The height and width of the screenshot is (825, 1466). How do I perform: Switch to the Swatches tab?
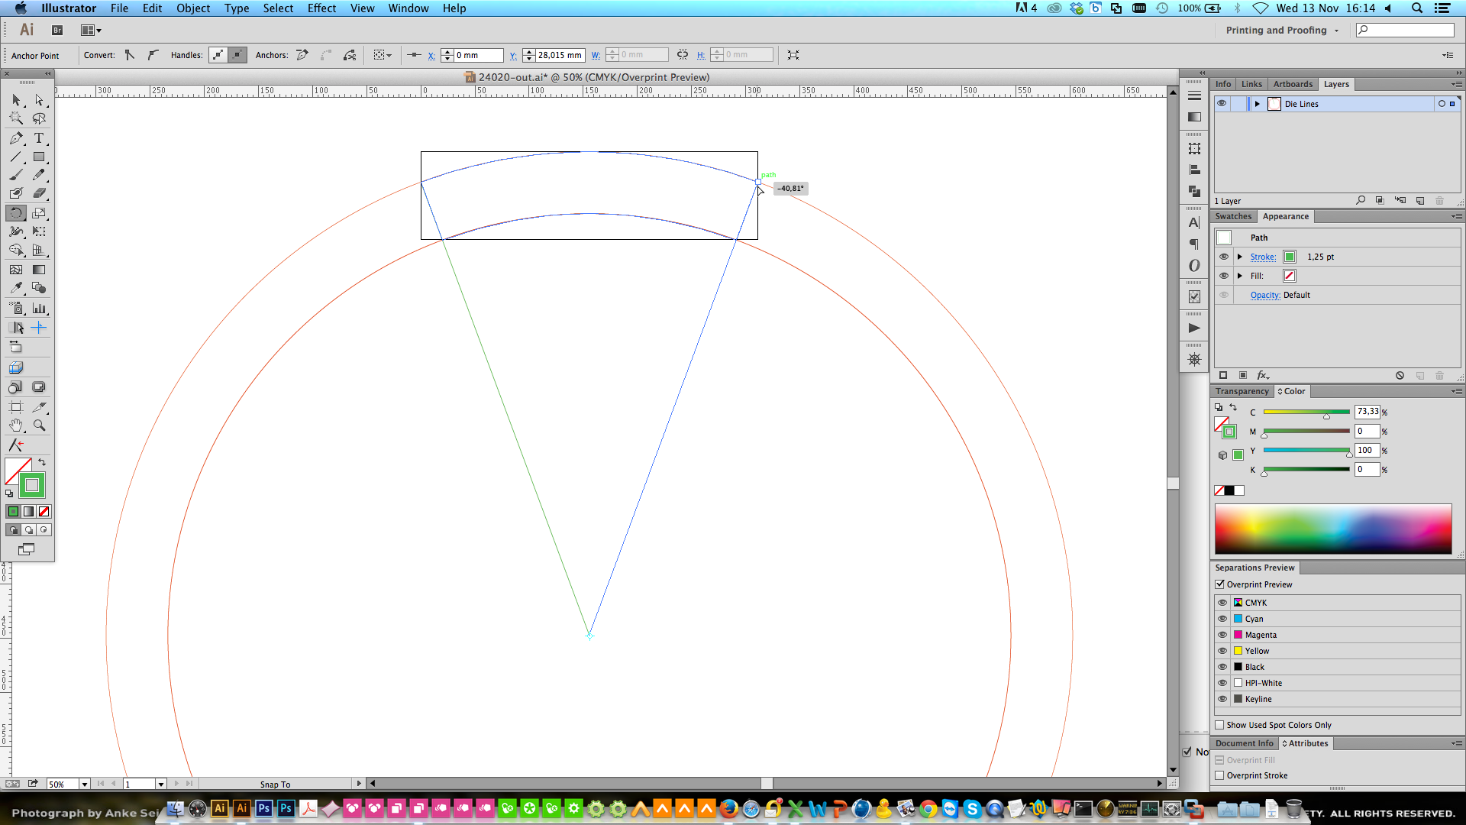click(1233, 216)
